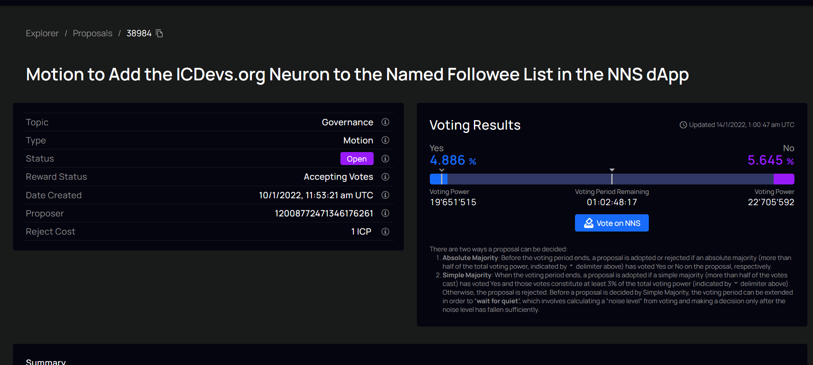The width and height of the screenshot is (813, 365).
Task: Open info icon beside Date Created
Action: coord(385,195)
